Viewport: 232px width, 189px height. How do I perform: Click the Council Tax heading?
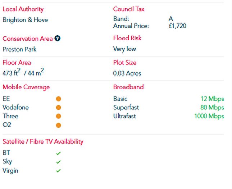click(x=129, y=9)
